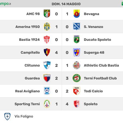Image resolution: width=123 pixels, height=123 pixels.
Task: Click the Ducato Spoleto green crest
Action: click(x=77, y=39)
